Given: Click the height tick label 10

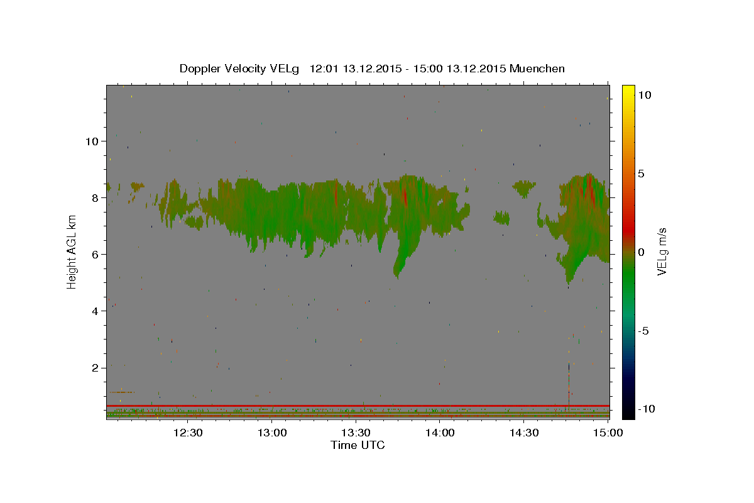Looking at the screenshot, I should click(92, 141).
